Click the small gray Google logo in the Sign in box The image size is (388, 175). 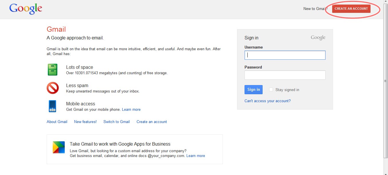click(x=318, y=38)
